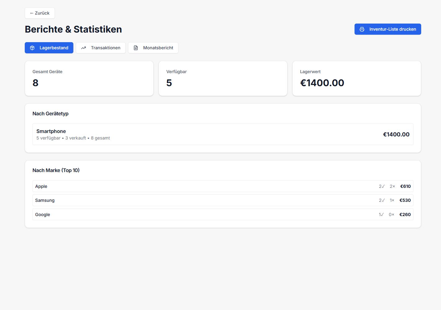Click the Gesamt Geräte card
Image resolution: width=441 pixels, height=310 pixels.
point(89,78)
